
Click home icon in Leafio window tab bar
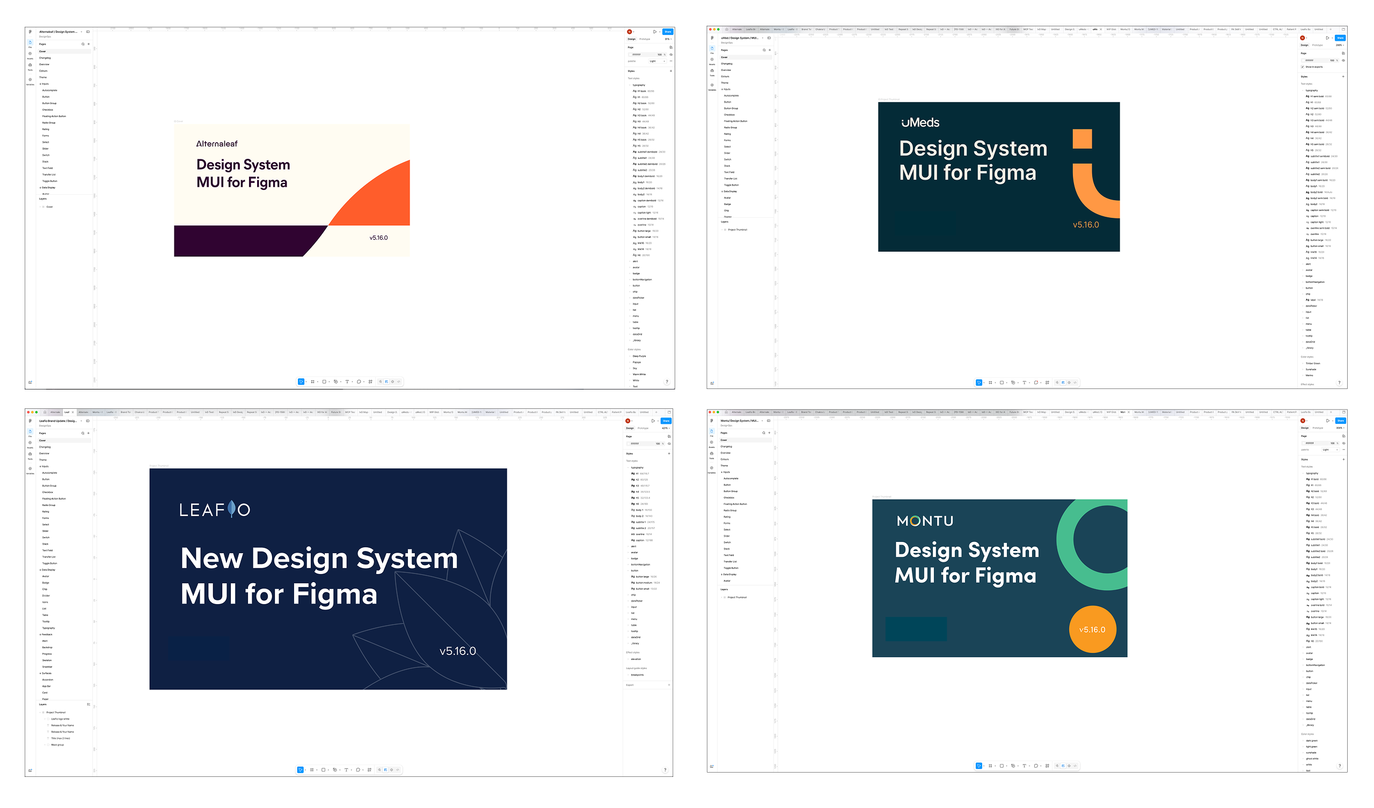pyautogui.click(x=45, y=412)
